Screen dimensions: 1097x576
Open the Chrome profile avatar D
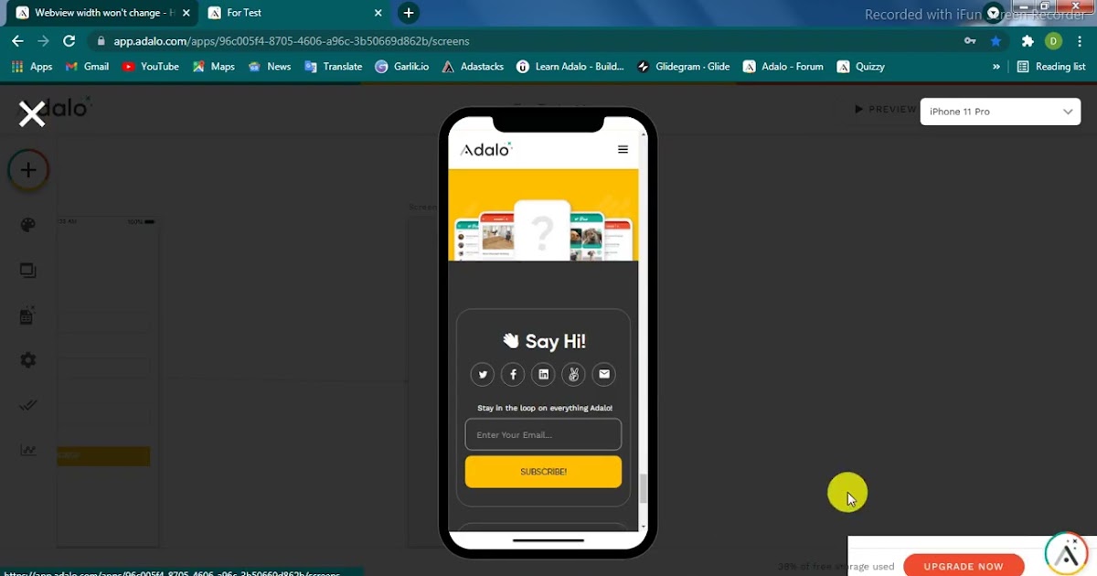1053,41
